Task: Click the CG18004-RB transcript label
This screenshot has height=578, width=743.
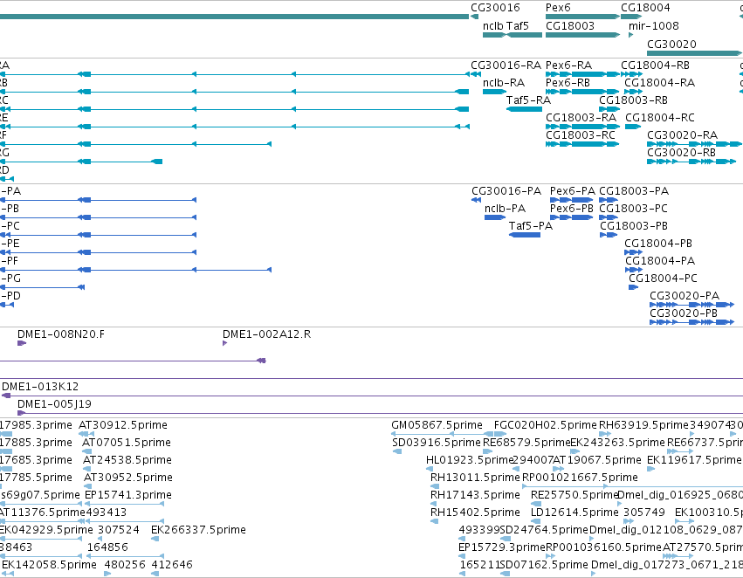Action: pos(656,65)
